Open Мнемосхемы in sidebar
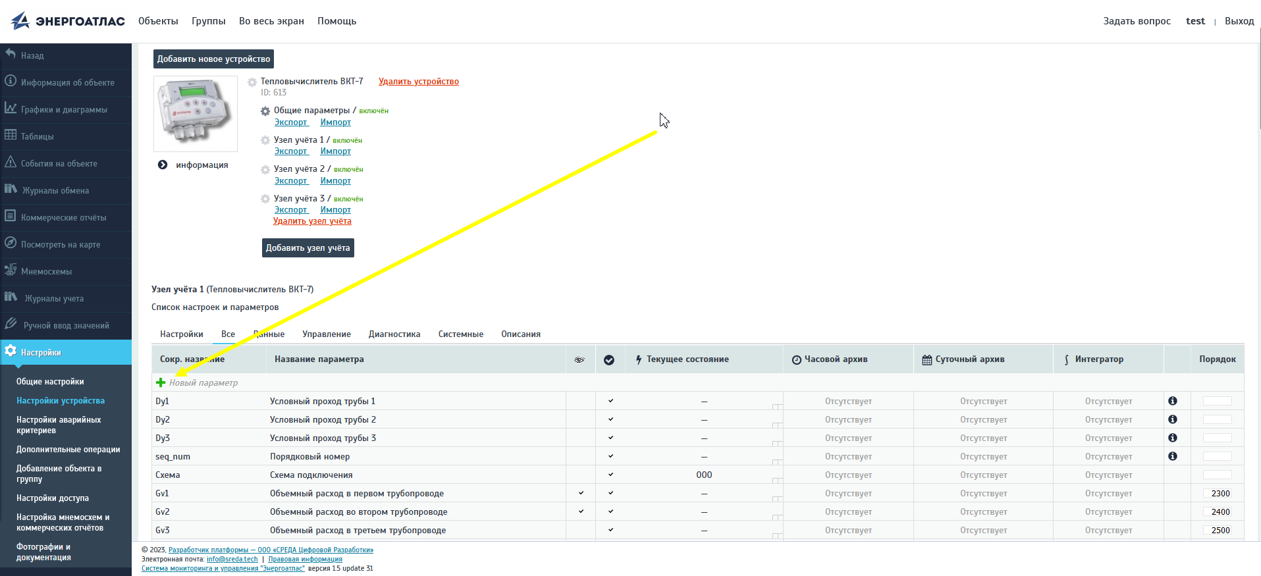 (x=46, y=271)
